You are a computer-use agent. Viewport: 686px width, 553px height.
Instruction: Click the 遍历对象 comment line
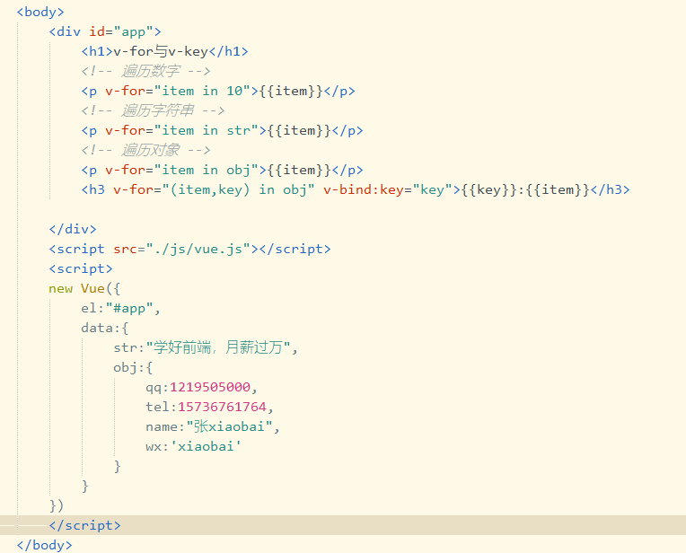145,150
